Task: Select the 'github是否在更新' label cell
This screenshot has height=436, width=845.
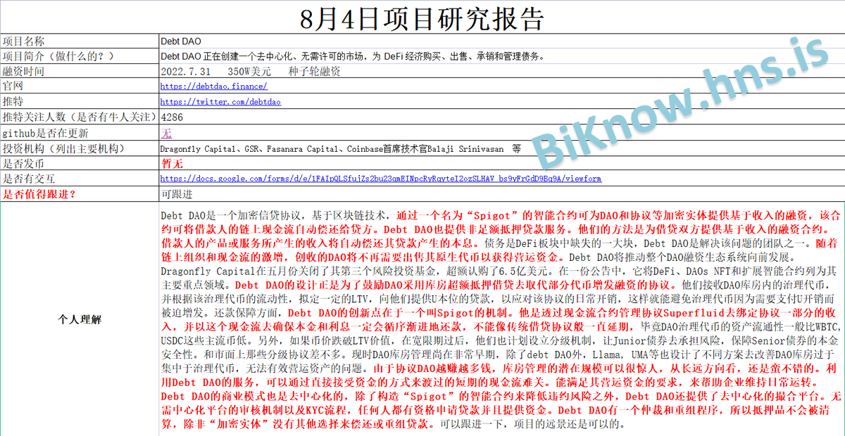Action: point(80,133)
